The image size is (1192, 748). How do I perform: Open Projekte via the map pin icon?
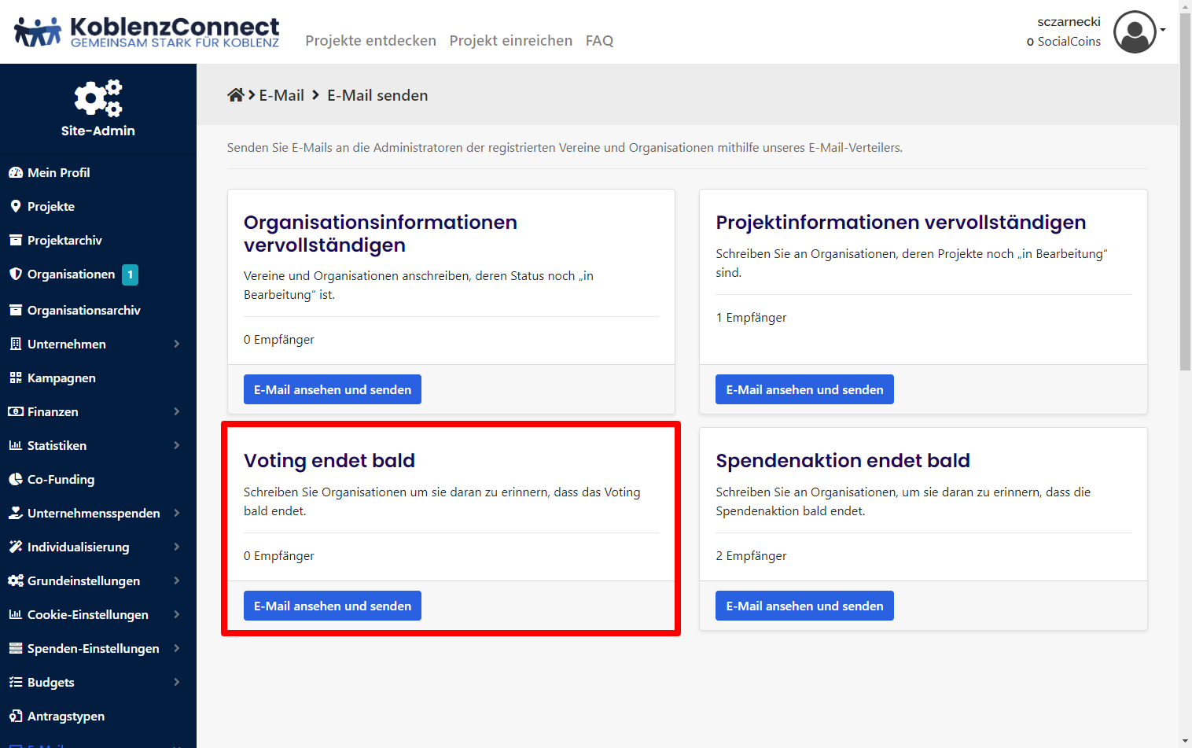(x=16, y=206)
